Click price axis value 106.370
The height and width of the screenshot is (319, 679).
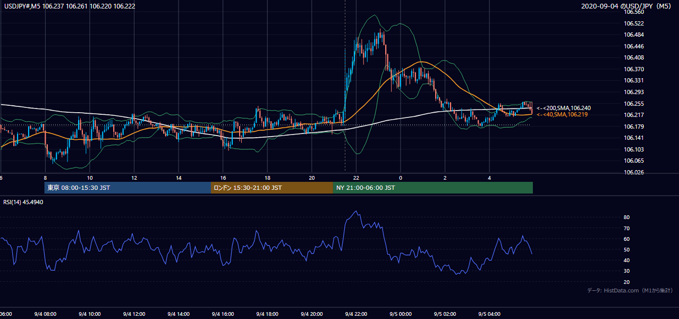[x=634, y=69]
